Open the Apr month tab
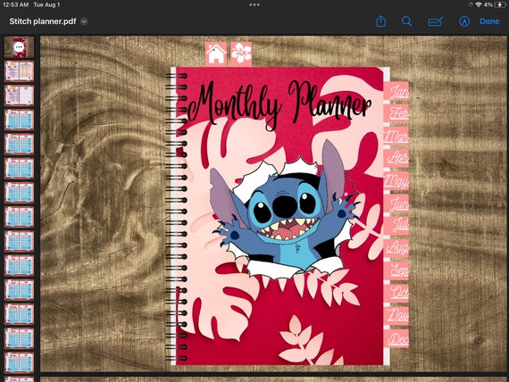The width and height of the screenshot is (509, 382). click(396, 158)
